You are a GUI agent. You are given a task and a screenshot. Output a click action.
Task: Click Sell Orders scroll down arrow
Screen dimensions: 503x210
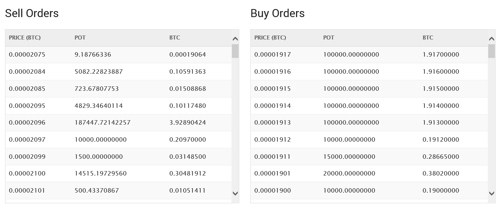tap(235, 193)
